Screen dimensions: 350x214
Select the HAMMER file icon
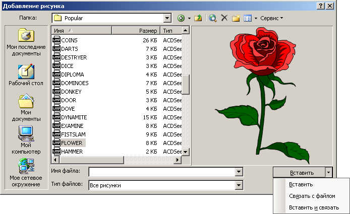click(56, 152)
